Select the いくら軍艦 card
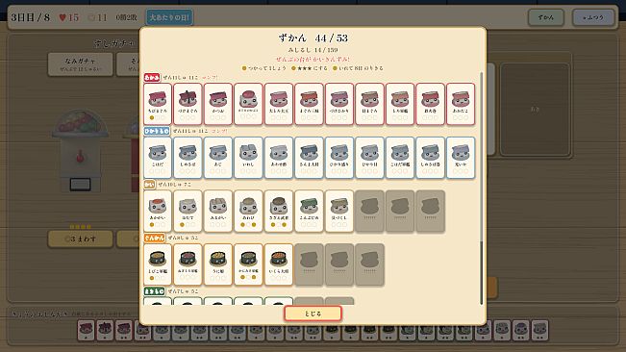Viewport: 626px width, 352px height. point(279,264)
